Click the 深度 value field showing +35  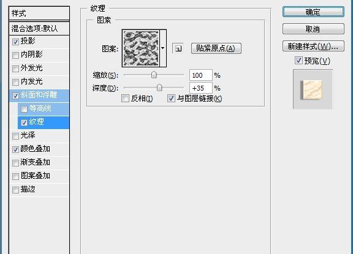point(201,88)
